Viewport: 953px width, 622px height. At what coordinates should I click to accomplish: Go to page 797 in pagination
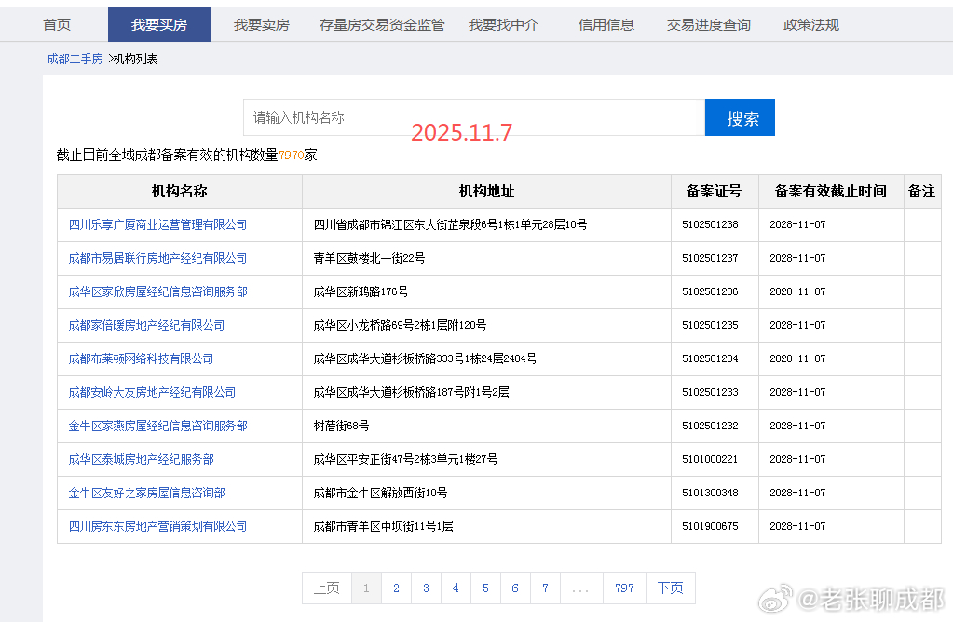pyautogui.click(x=624, y=588)
